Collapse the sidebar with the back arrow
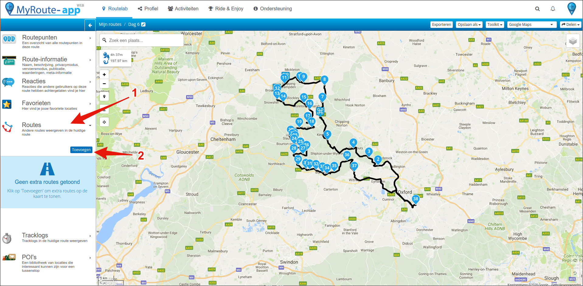 pos(90,25)
